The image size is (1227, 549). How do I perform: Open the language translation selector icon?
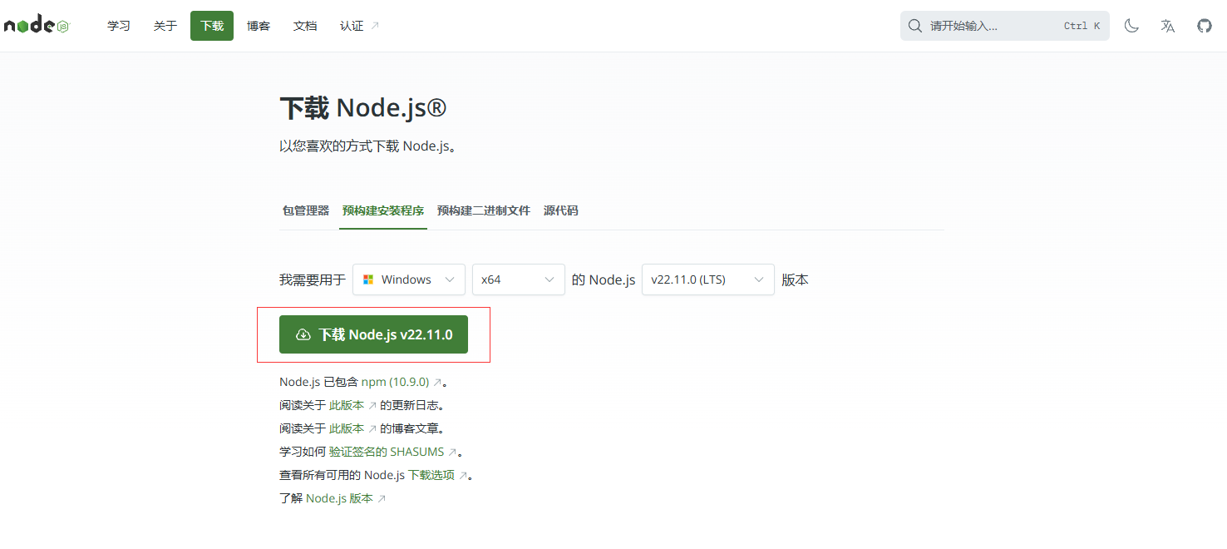[x=1168, y=26]
